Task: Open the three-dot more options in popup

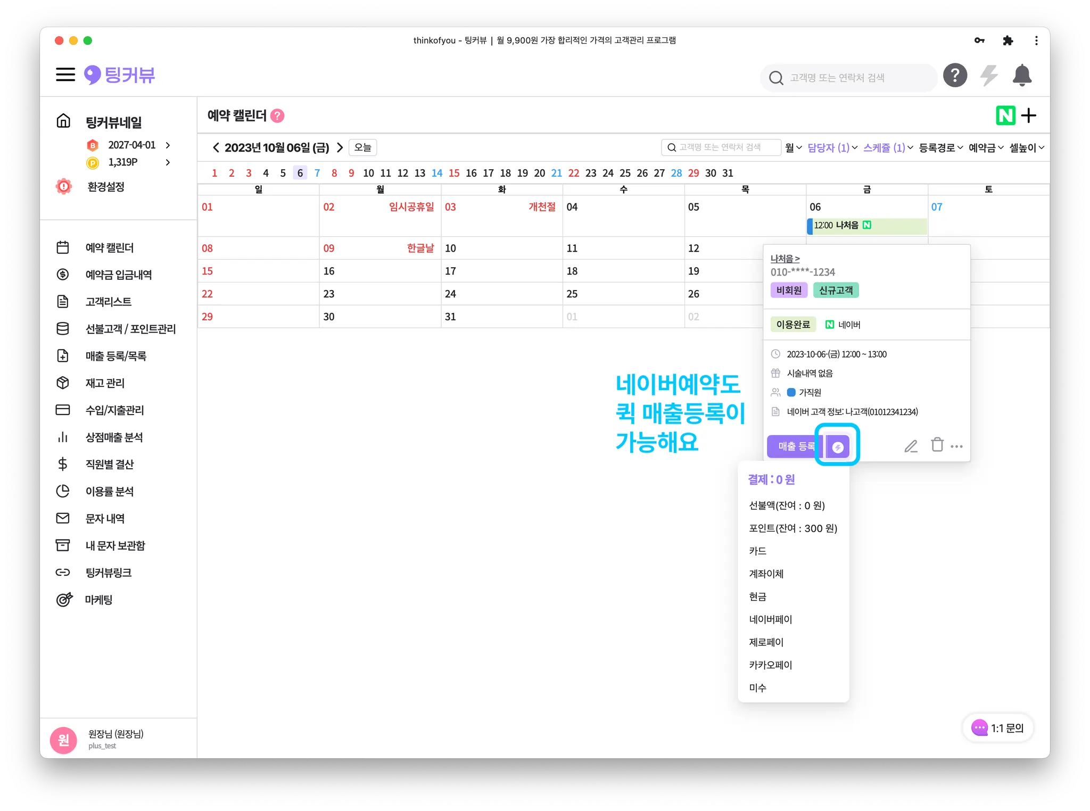Action: [956, 446]
